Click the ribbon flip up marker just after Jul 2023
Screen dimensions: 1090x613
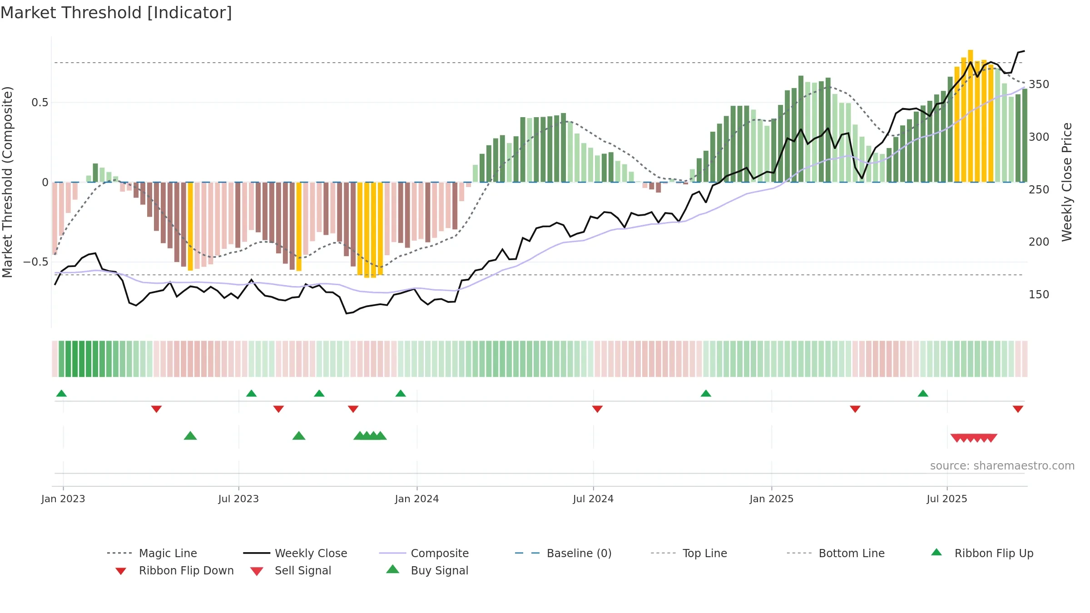point(251,393)
